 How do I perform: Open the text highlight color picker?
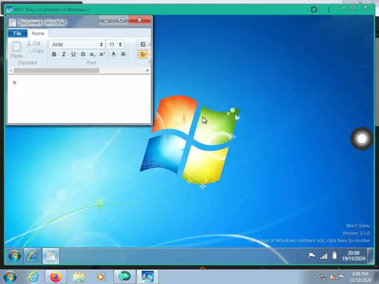click(123, 54)
